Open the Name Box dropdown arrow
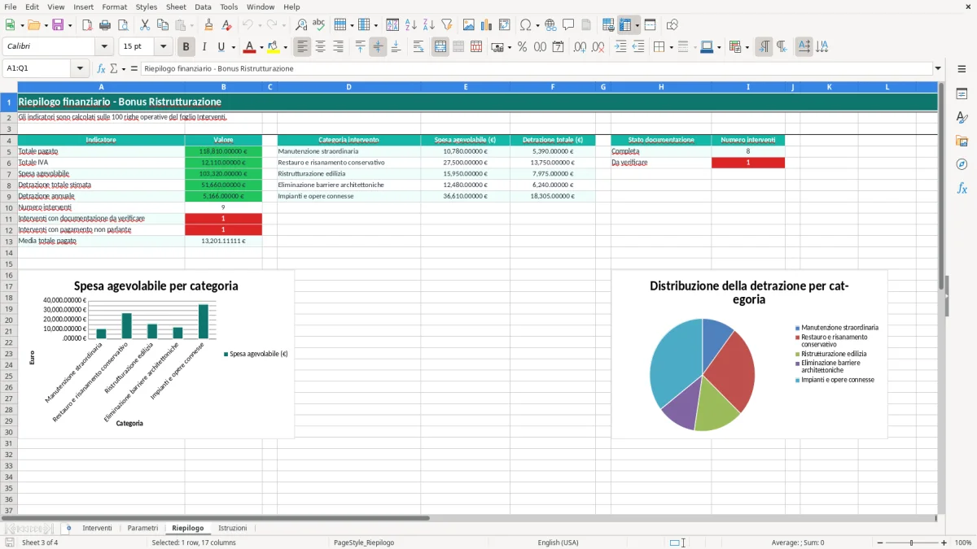Viewport: 977px width, 549px height. 80,68
